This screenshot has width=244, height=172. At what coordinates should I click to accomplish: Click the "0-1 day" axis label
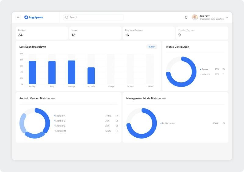pyautogui.click(x=32, y=86)
